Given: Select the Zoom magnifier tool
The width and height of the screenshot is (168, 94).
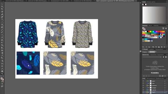Looking at the screenshot, I should [2, 74].
